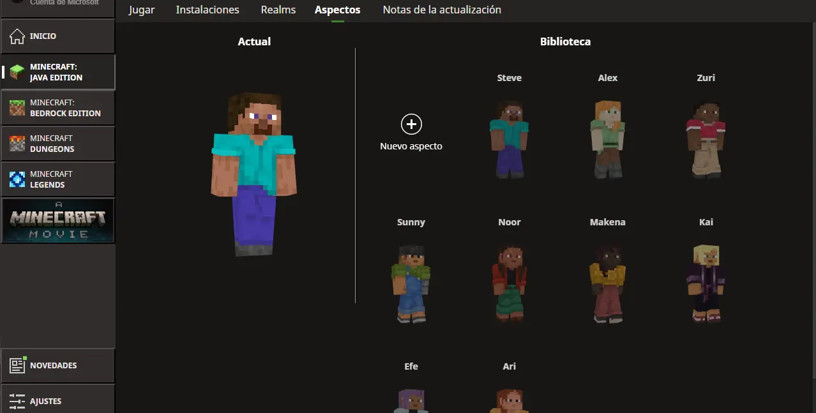816x413 pixels.
Task: Click the INICIO sidebar label
Action: 43,36
